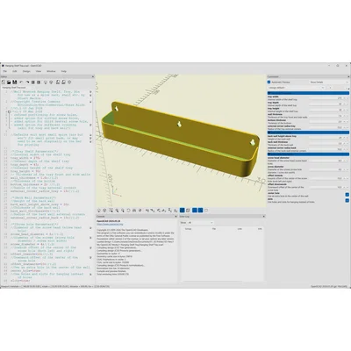Viewport: 351px width, 351px height.
Task: Click the Group column header in Error Log
Action: coord(189,229)
